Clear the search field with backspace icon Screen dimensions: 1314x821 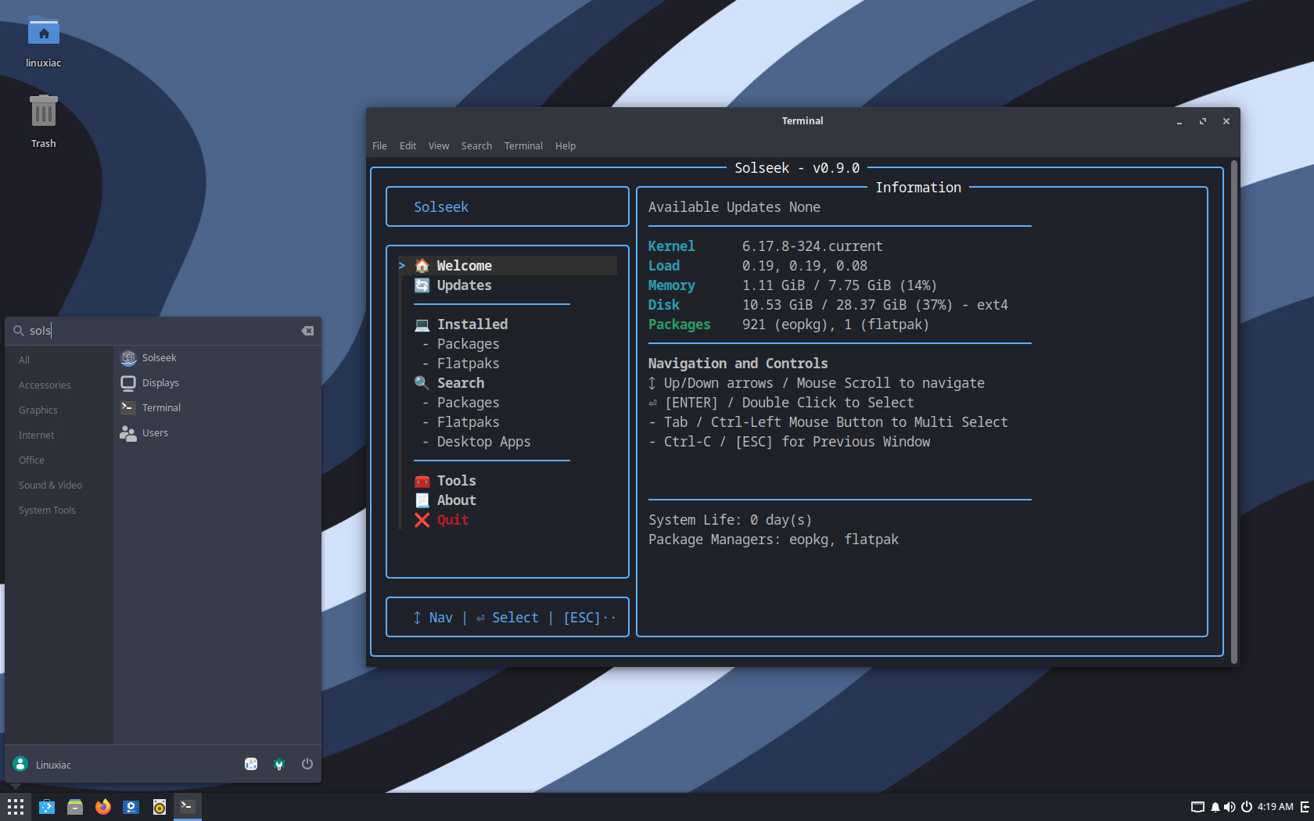point(307,331)
